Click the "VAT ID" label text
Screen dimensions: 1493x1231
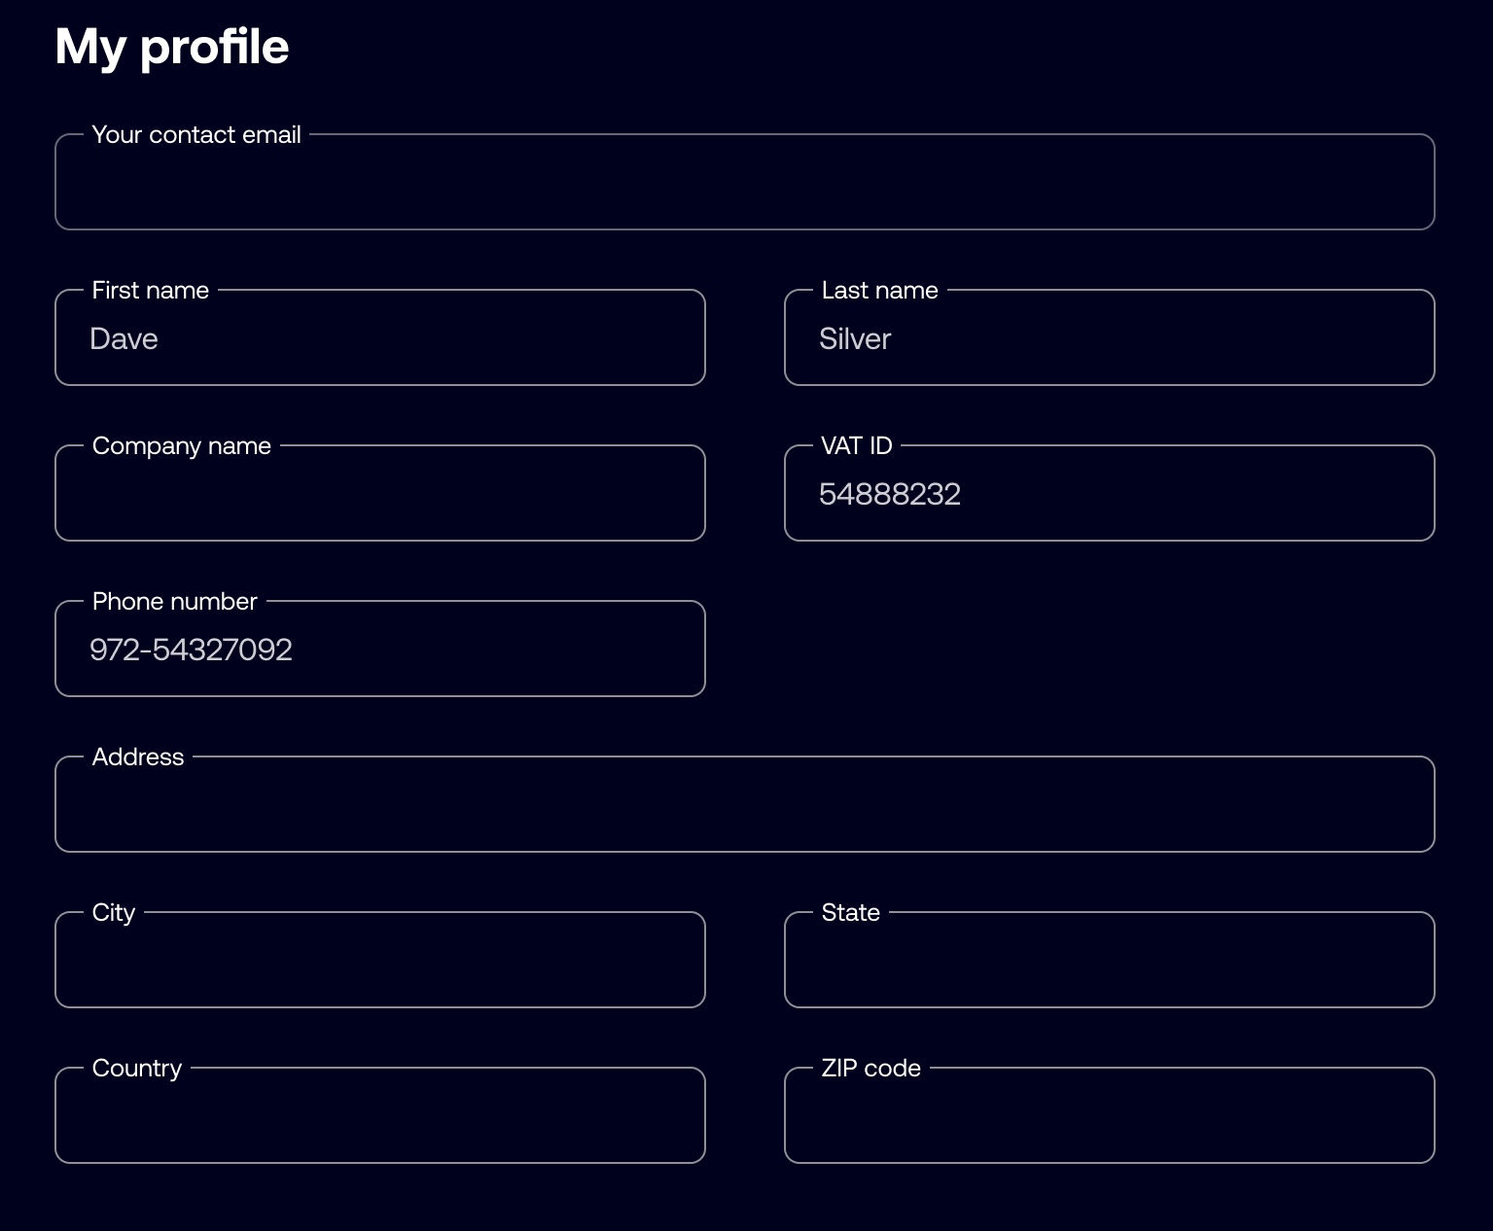pyautogui.click(x=857, y=445)
